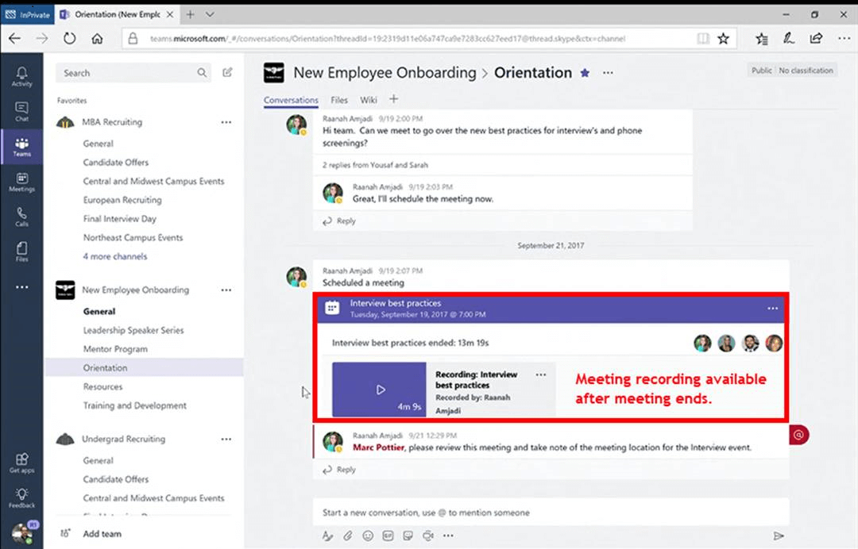Open Leadership Speaker Series channel
This screenshot has height=549, width=858.
pyautogui.click(x=133, y=330)
